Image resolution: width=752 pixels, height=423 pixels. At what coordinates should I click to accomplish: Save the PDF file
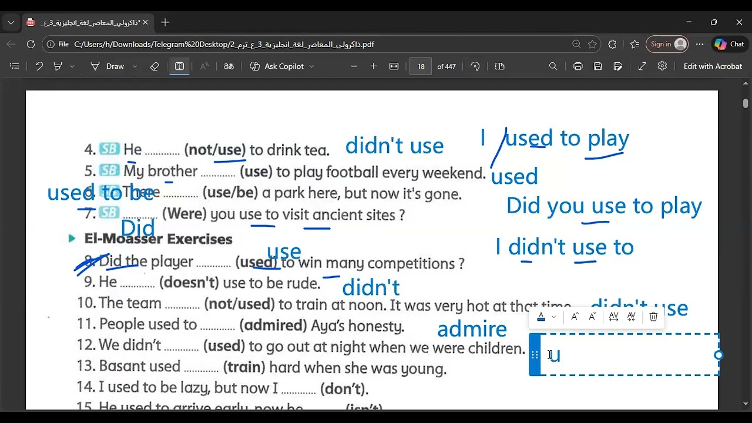[x=598, y=66]
